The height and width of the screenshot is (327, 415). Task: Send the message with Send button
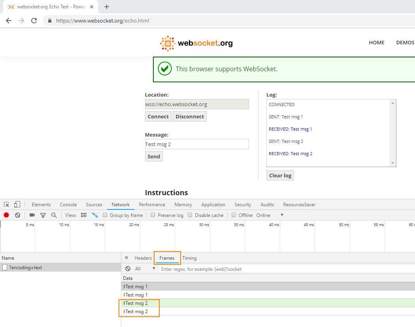[154, 156]
